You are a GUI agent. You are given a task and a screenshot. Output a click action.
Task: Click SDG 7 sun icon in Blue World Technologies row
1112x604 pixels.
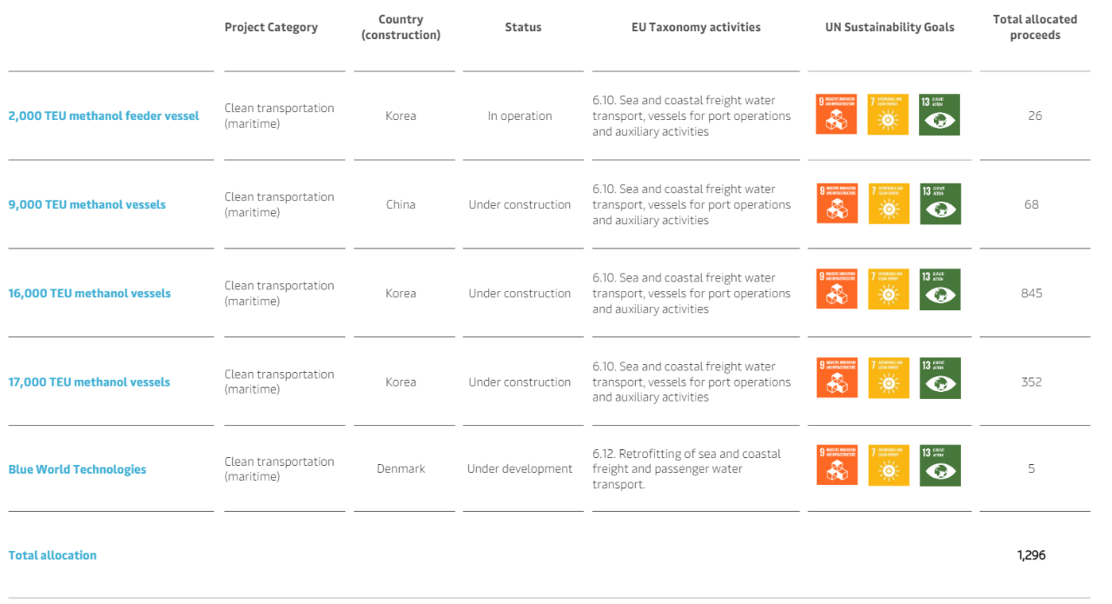[x=889, y=465]
